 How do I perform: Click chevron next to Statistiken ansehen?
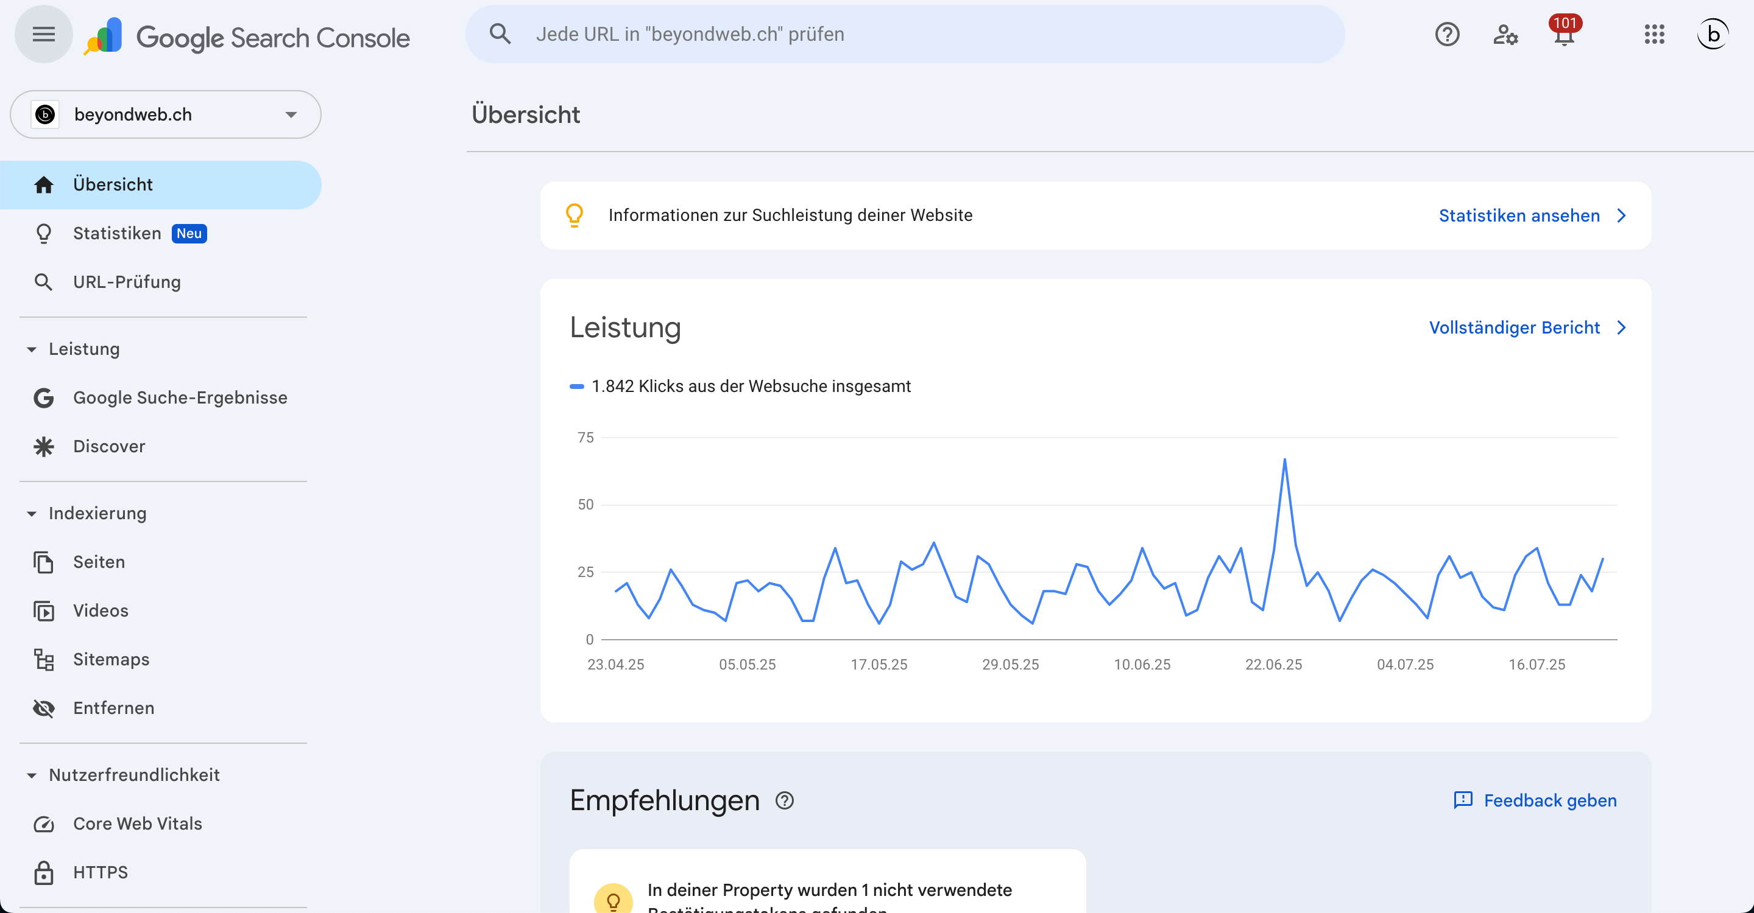coord(1622,215)
